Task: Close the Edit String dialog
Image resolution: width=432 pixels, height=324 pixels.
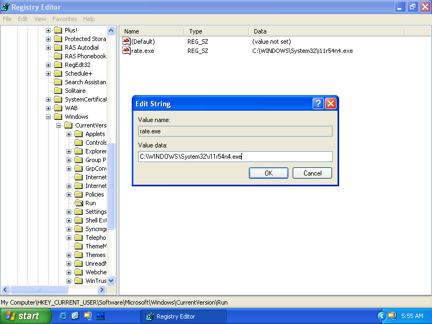Action: point(330,104)
